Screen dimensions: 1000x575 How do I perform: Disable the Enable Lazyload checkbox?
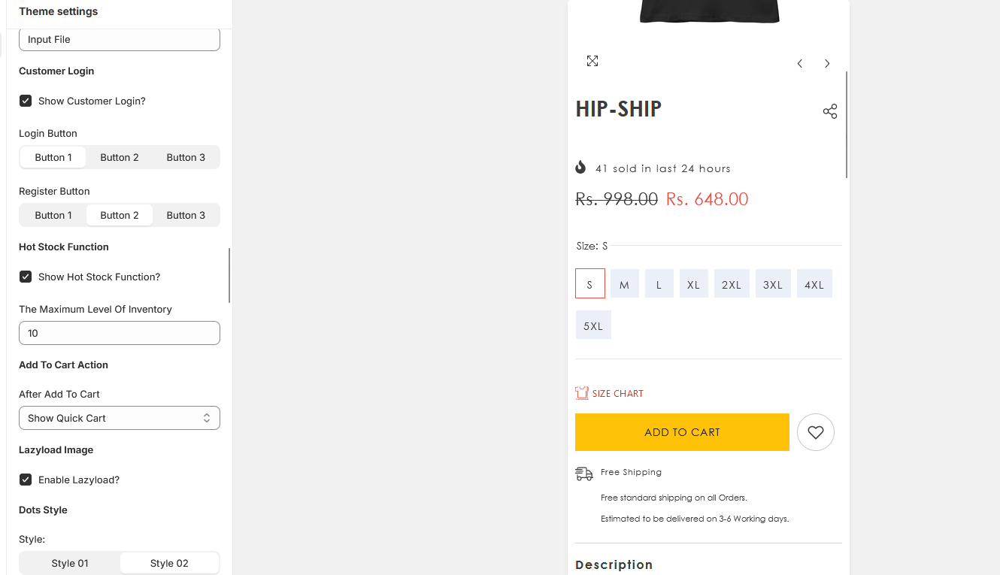click(26, 480)
